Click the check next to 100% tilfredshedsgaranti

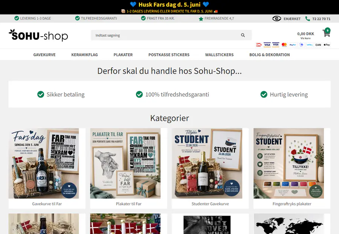pyautogui.click(x=139, y=94)
